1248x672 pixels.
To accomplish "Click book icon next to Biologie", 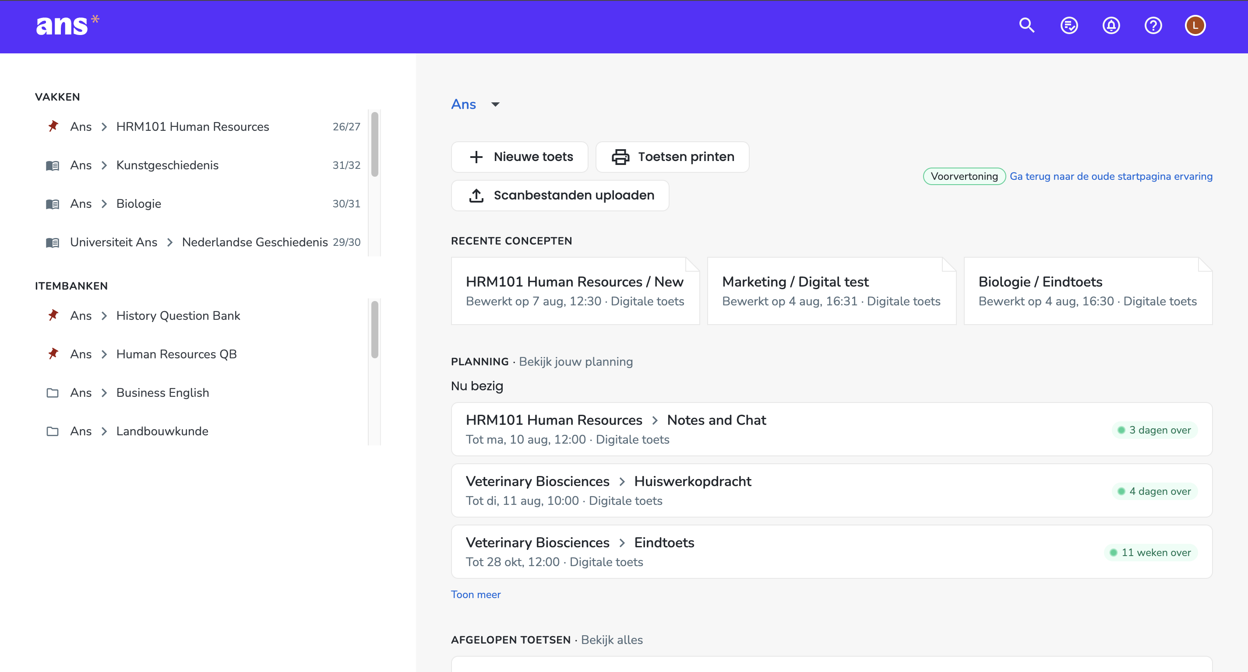I will (x=52, y=204).
